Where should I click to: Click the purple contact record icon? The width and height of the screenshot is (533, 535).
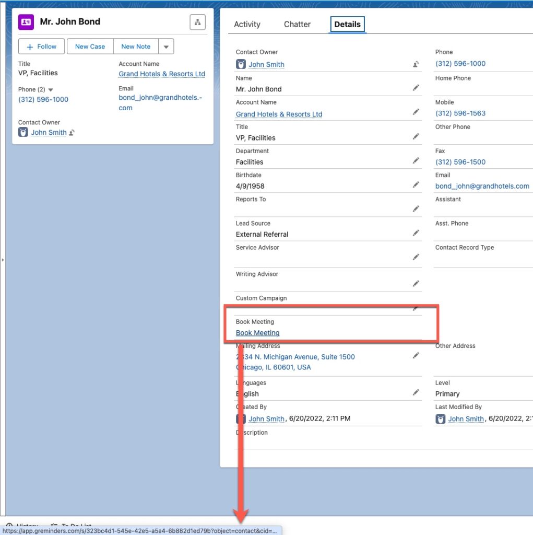(26, 22)
